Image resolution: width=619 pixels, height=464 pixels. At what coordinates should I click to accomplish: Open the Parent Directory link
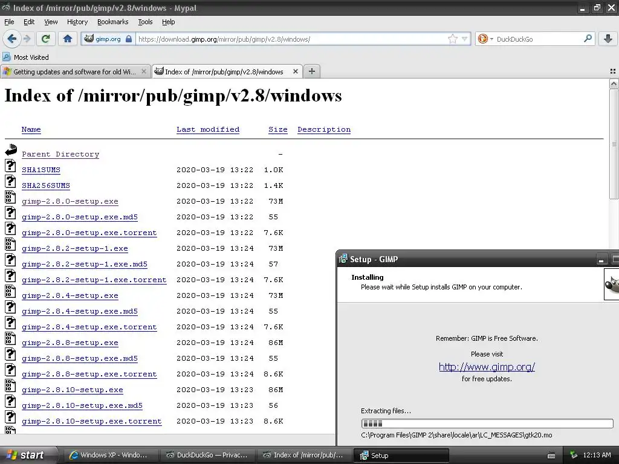pos(60,154)
